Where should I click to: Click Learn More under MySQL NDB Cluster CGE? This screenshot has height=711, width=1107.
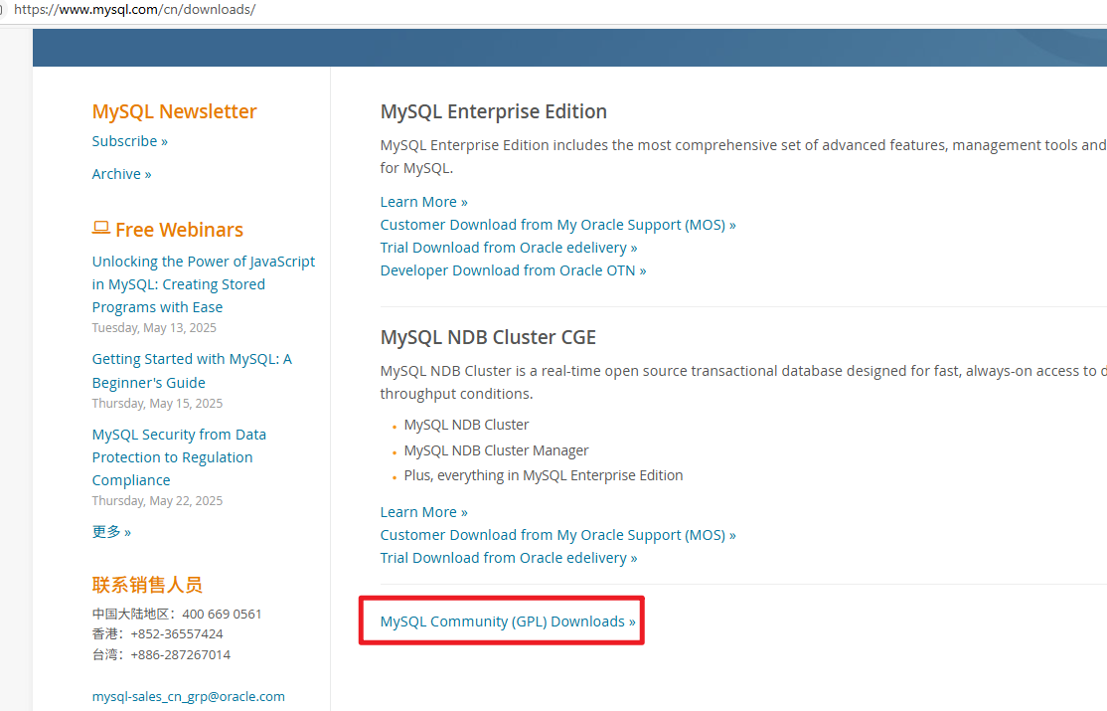point(423,512)
